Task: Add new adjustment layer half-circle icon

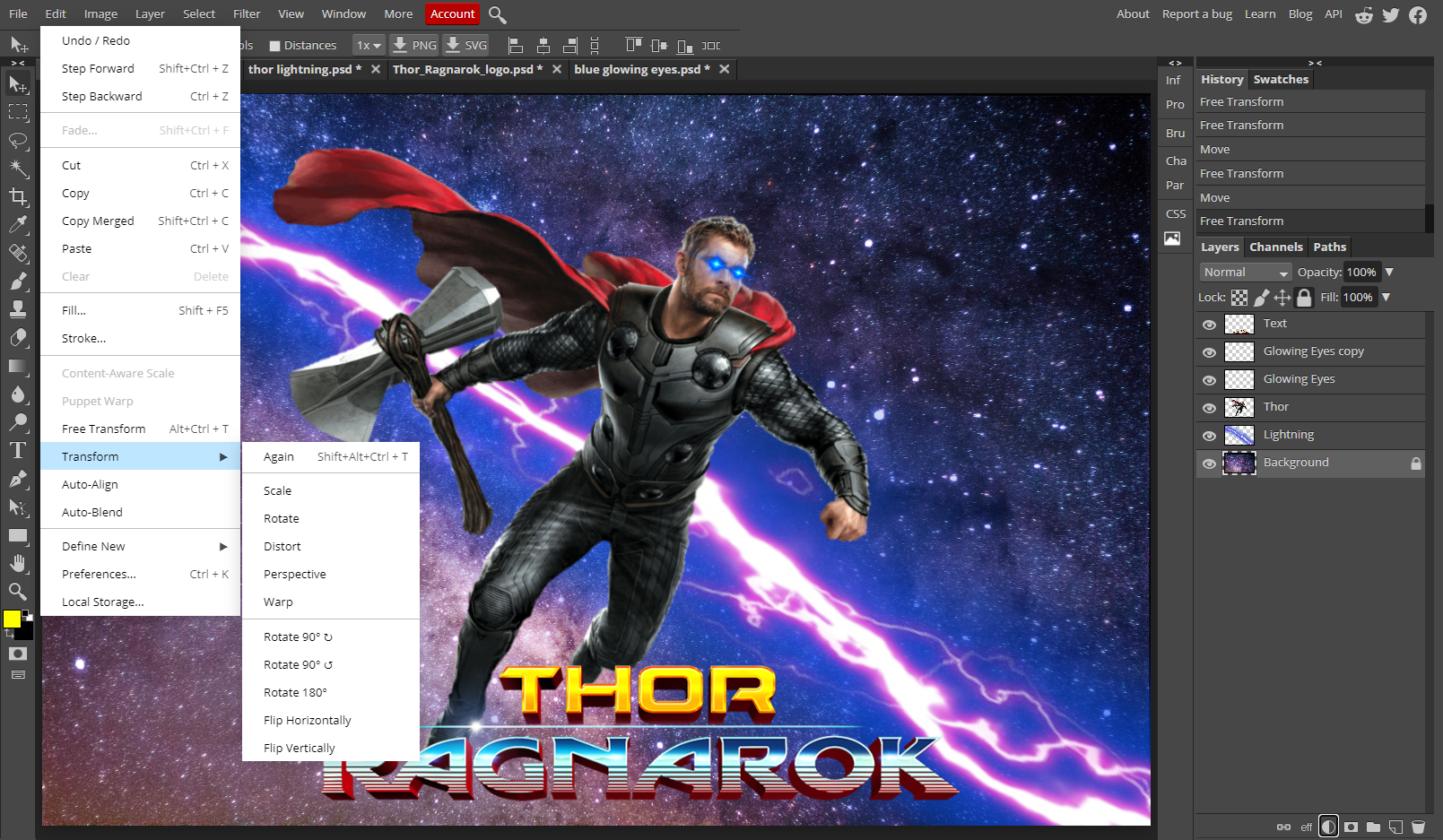Action: click(x=1328, y=827)
